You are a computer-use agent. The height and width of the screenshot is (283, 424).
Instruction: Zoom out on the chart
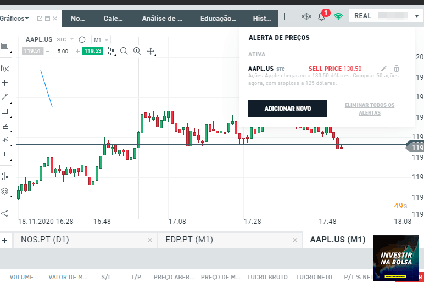(x=124, y=51)
